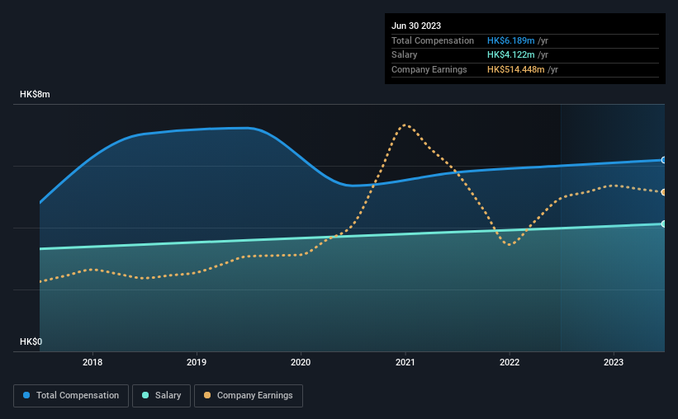Click the HK$8m y-axis label
Screen dimensions: 678x419
[x=35, y=95]
